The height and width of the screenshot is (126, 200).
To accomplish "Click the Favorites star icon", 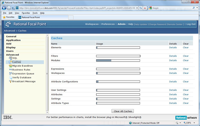I will click(x=4, y=17).
